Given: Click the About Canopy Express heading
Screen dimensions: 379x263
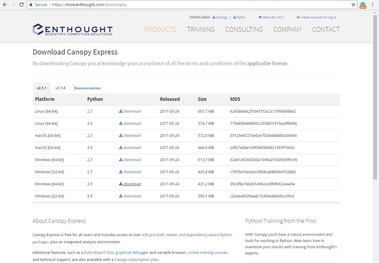Looking at the screenshot, I should [x=59, y=221].
